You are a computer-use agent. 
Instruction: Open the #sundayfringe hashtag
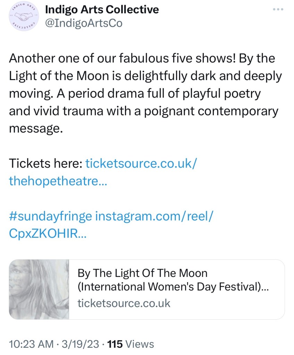(50, 216)
